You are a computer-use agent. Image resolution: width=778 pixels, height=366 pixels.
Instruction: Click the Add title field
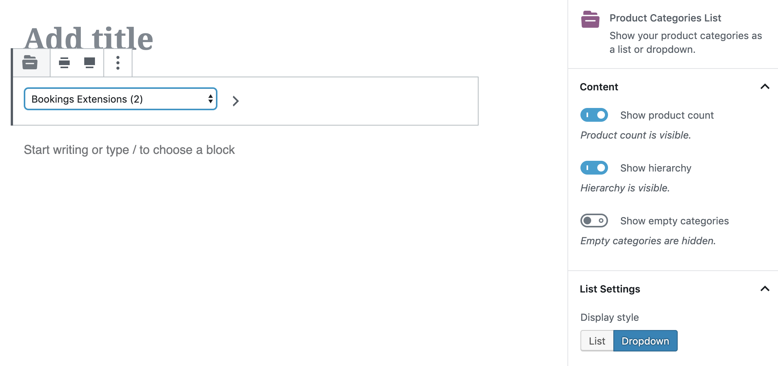[89, 38]
